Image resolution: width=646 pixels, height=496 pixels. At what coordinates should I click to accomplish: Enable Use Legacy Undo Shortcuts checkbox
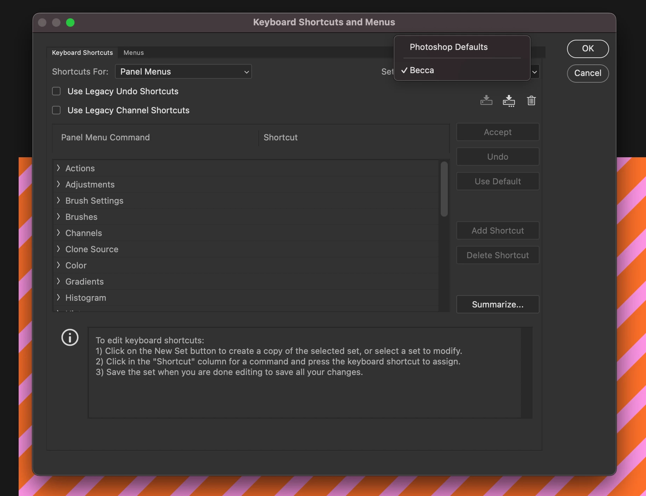pos(56,91)
